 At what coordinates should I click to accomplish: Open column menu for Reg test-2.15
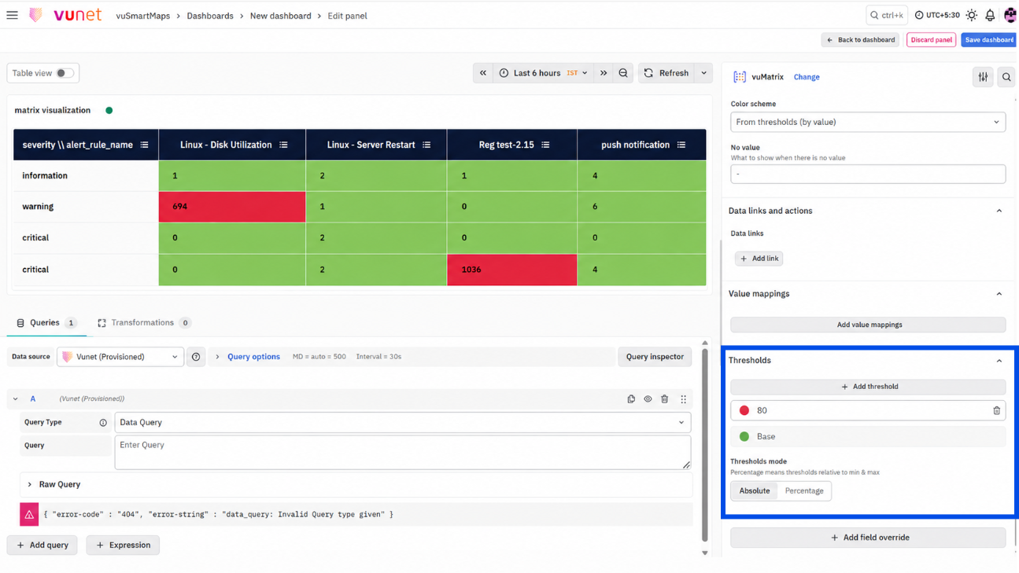click(545, 145)
